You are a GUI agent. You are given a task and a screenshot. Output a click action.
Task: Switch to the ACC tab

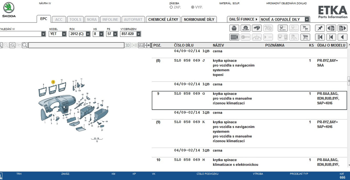59,19
